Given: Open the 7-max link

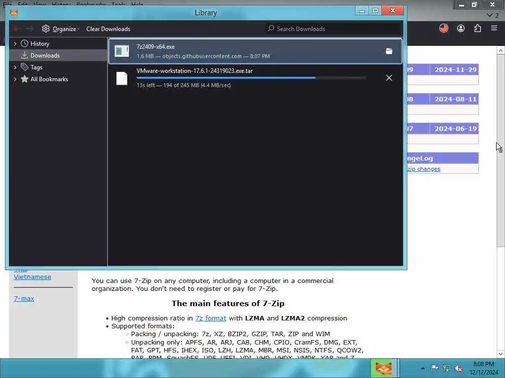Looking at the screenshot, I should tap(24, 298).
